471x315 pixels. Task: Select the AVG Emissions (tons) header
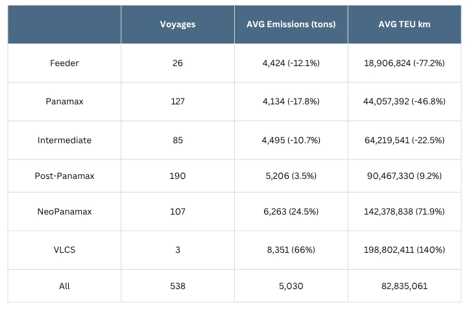291,25
